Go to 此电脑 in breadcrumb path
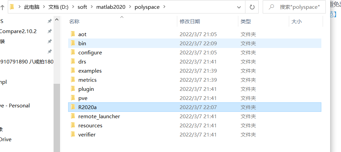This screenshot has height=152, width=341. (32, 7)
